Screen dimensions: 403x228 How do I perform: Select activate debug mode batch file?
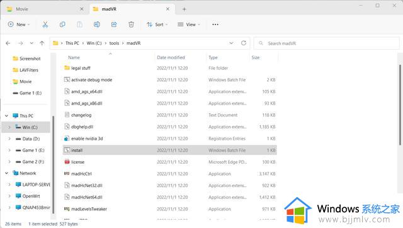coord(92,80)
